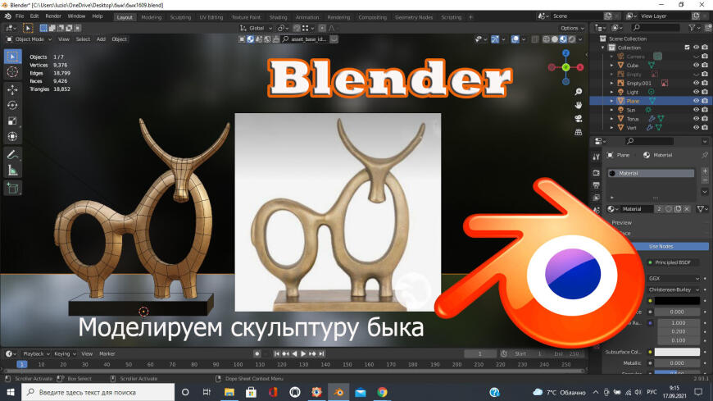Open the Playback dropdown

[36, 353]
